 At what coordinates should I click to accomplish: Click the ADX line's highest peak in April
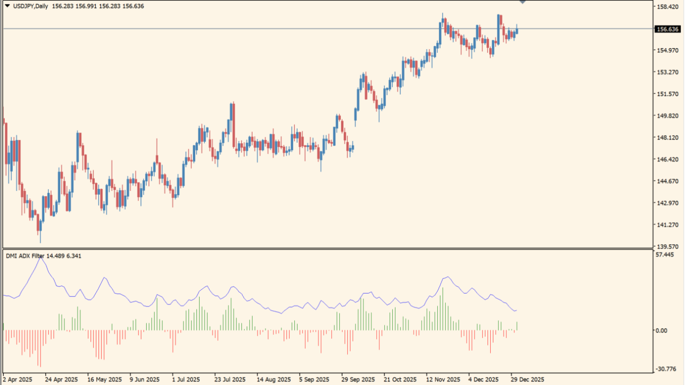tap(40, 258)
